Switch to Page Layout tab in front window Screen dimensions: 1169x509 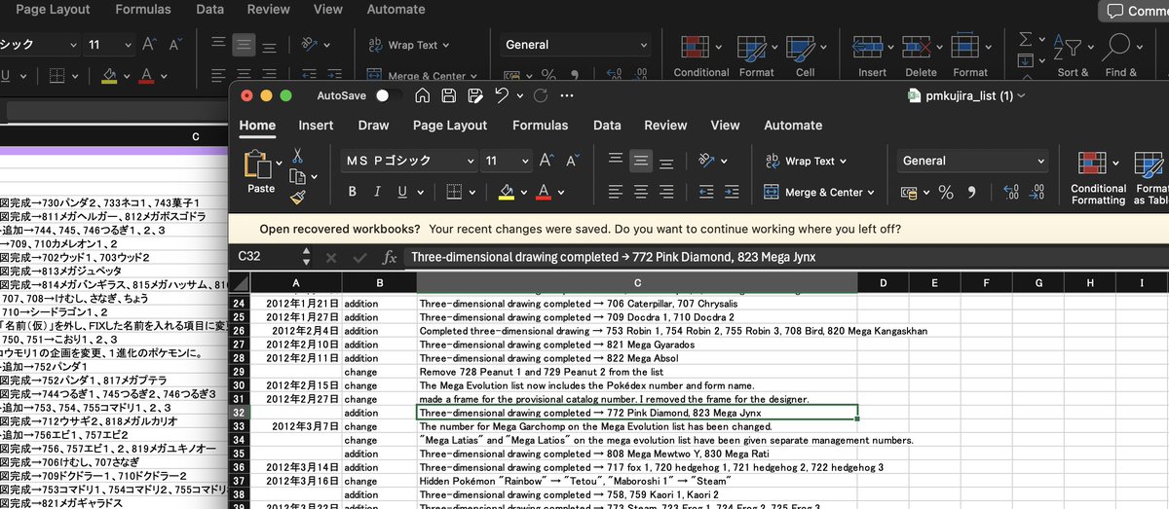tap(450, 125)
